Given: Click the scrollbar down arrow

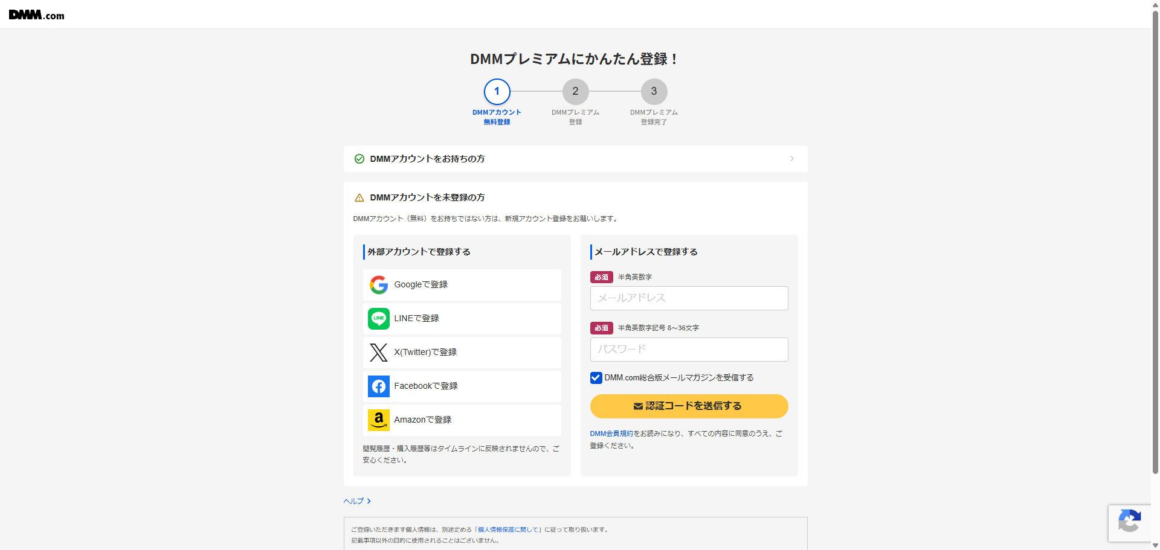Looking at the screenshot, I should [1155, 545].
